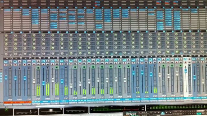Expand the first orange channel using its number-row arrow
The height and width of the screenshot is (116, 207).
pos(12,58)
